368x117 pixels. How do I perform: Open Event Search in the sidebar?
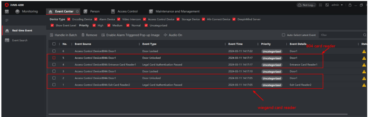[20, 40]
